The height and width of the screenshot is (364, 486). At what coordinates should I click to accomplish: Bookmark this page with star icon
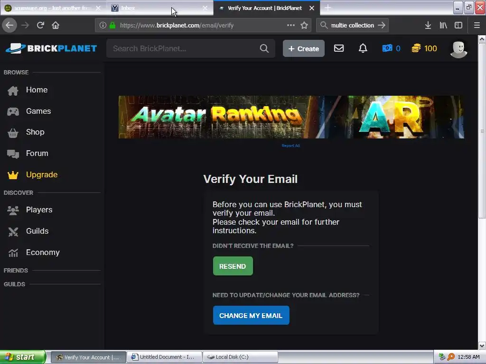304,26
